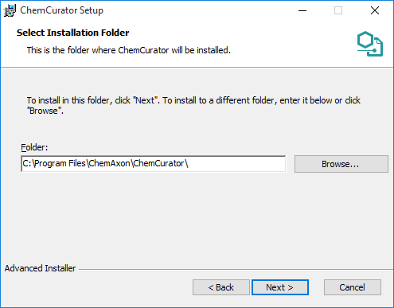
Task: Click the Folder: label
Action: [34, 147]
